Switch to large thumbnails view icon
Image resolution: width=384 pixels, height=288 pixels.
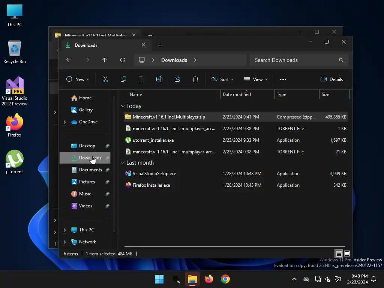click(347, 253)
